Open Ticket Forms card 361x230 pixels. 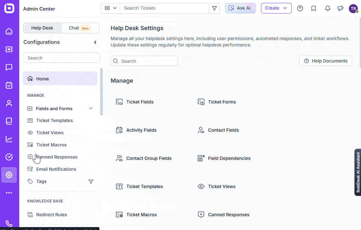point(216,102)
